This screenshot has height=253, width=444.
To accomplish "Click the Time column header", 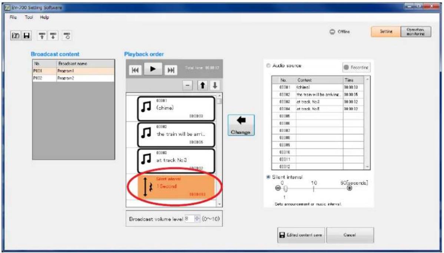I will coord(354,80).
